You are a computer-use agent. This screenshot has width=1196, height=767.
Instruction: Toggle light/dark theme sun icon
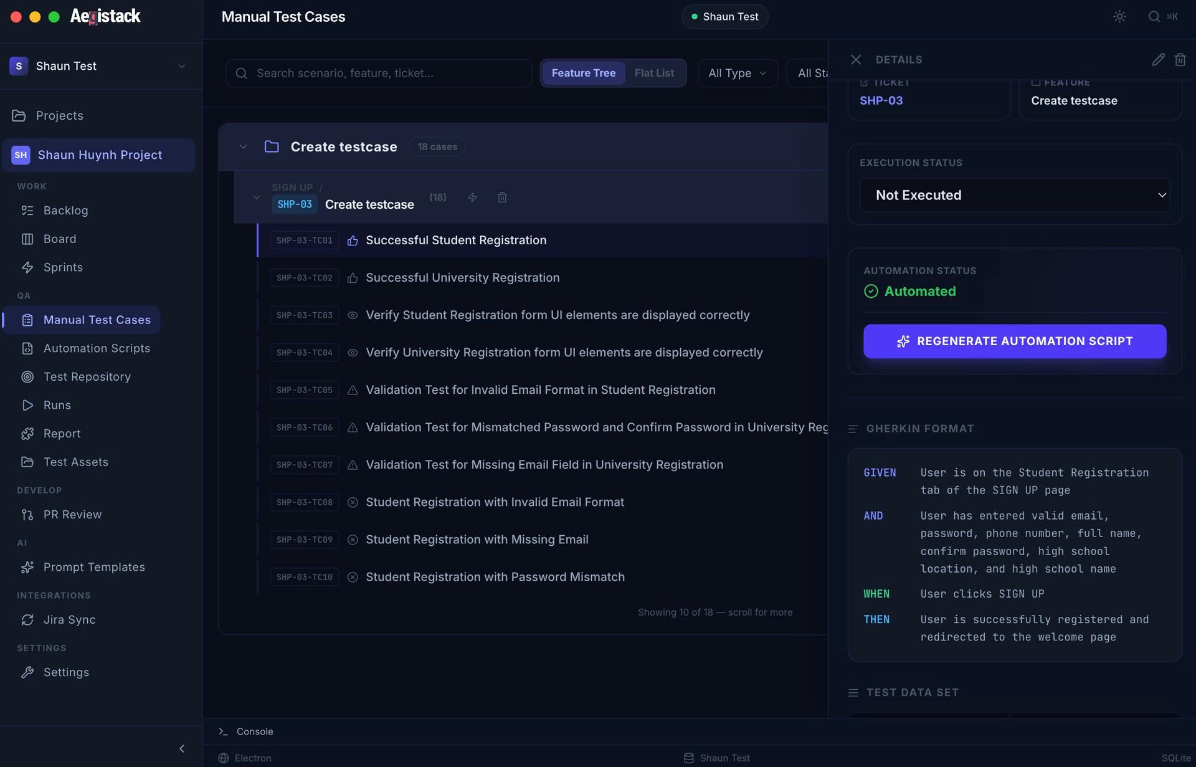click(1119, 17)
